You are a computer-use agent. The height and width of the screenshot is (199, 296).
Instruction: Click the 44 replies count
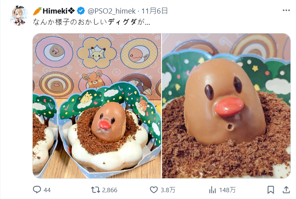click(47, 190)
